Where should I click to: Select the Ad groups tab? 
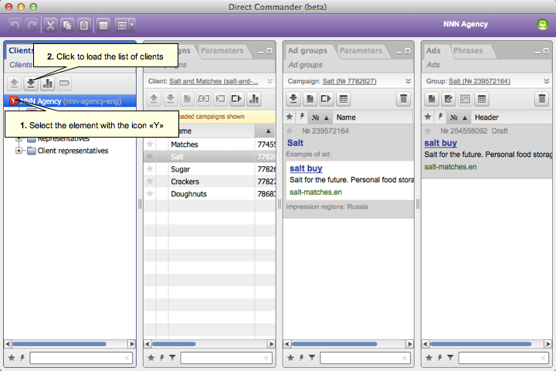[x=307, y=51]
